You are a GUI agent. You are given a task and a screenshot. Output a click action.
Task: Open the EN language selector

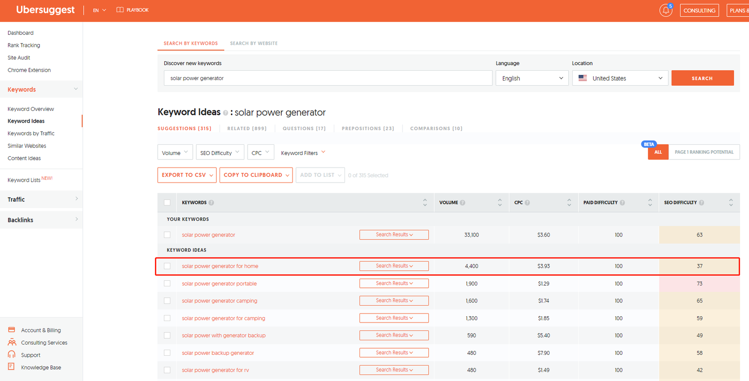pyautogui.click(x=99, y=10)
